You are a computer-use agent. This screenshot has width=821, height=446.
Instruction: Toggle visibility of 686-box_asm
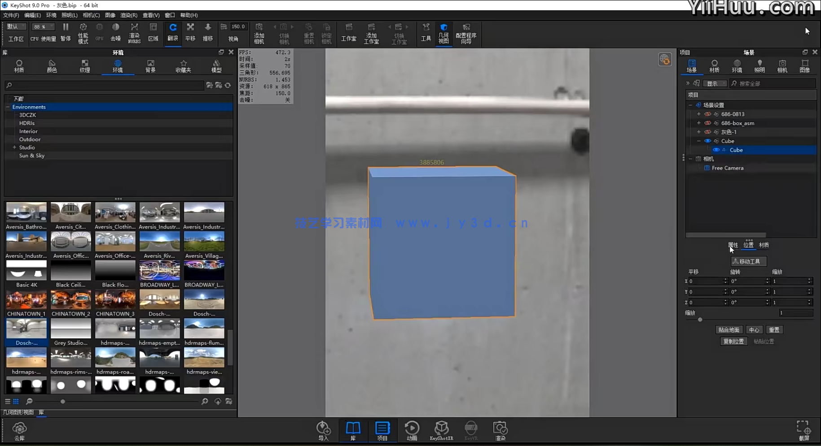707,123
